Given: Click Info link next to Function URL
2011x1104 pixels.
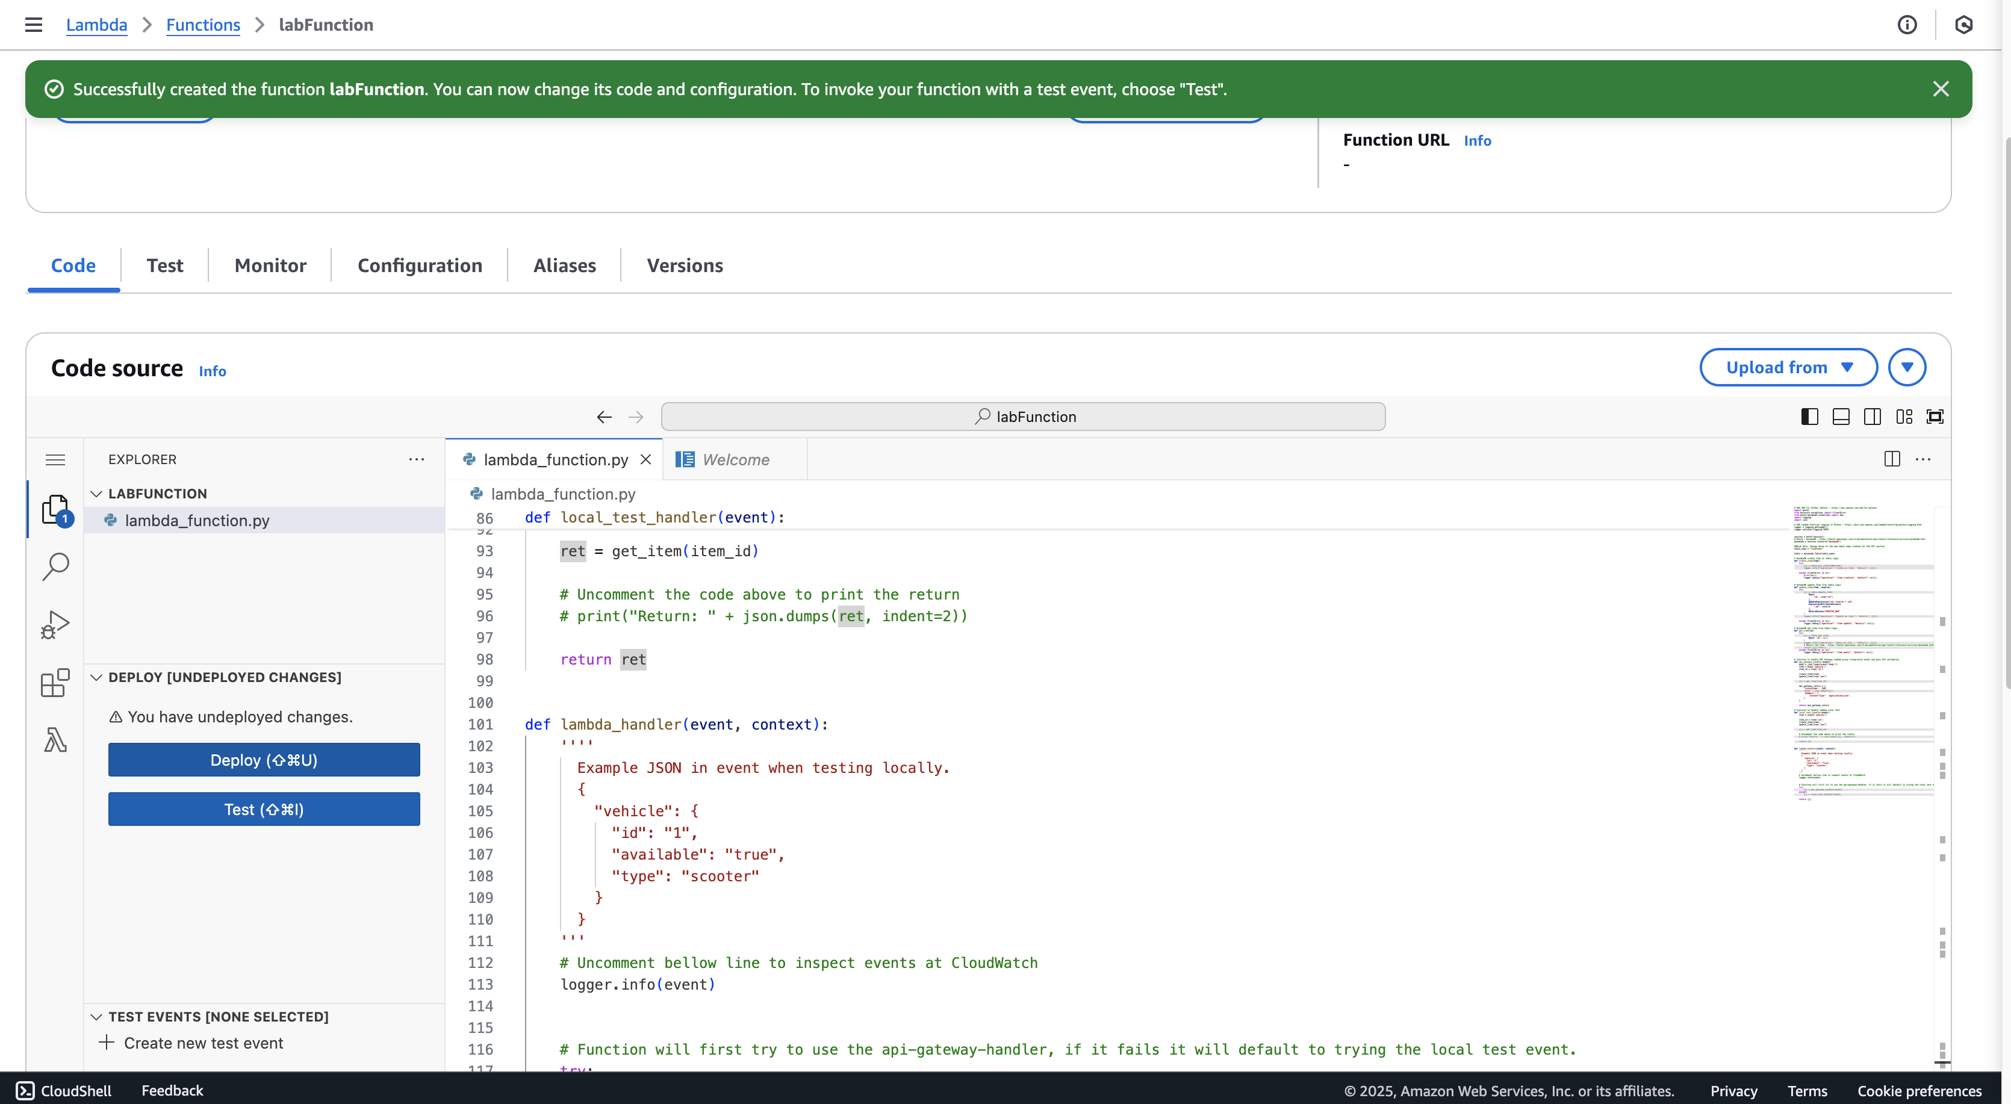Looking at the screenshot, I should (1478, 140).
